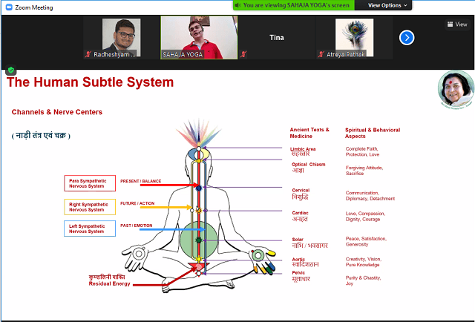Select Tina's participant tile
The height and width of the screenshot is (322, 475).
[277, 38]
